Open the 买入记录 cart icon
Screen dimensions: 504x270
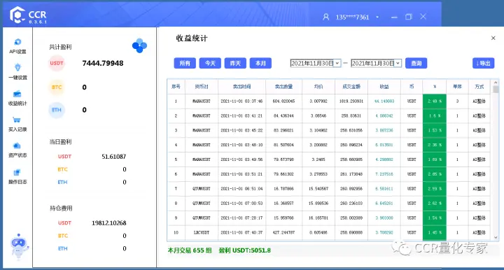pyautogui.click(x=17, y=120)
